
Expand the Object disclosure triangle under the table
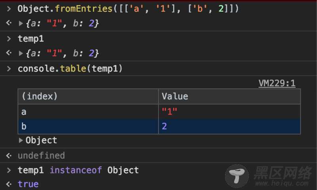[x=21, y=140]
